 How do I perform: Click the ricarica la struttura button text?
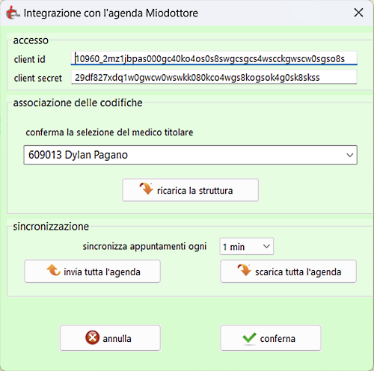(x=194, y=191)
